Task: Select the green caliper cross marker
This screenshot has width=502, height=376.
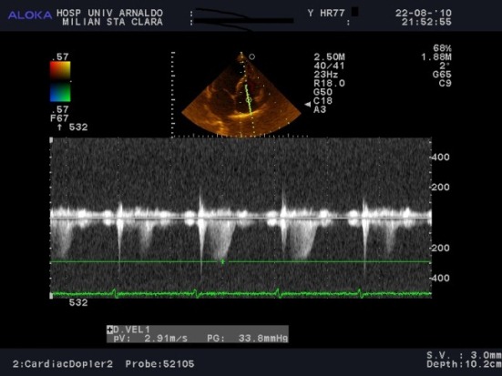Action: (223, 262)
